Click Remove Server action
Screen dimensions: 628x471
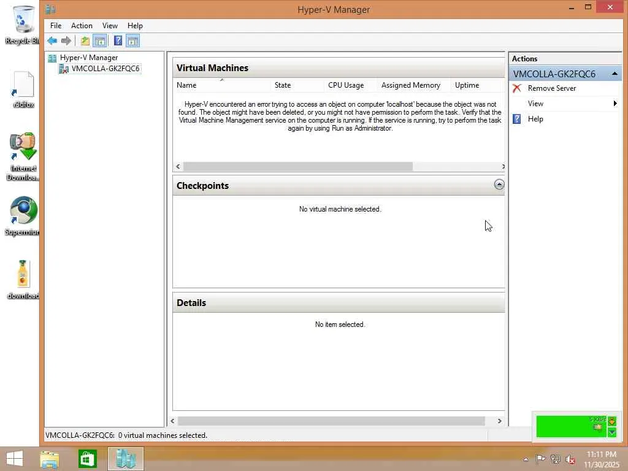point(551,88)
